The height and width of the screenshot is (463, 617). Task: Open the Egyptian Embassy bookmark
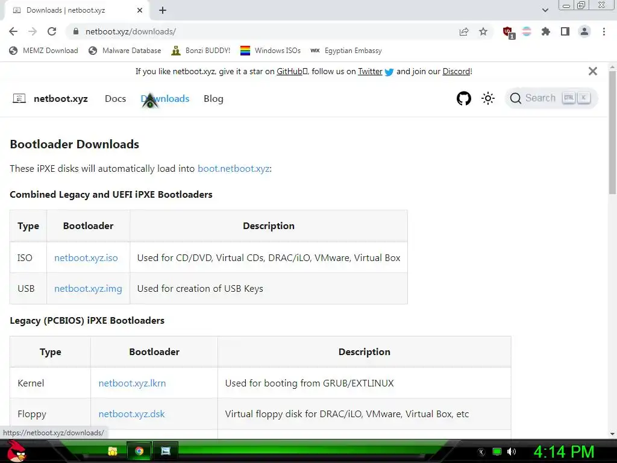(x=346, y=51)
